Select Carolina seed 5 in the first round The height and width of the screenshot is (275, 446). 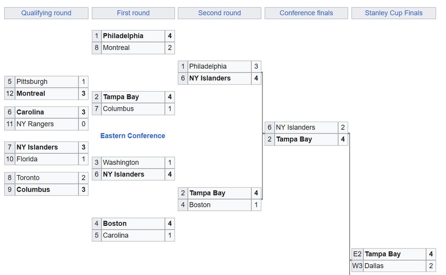[x=133, y=235]
